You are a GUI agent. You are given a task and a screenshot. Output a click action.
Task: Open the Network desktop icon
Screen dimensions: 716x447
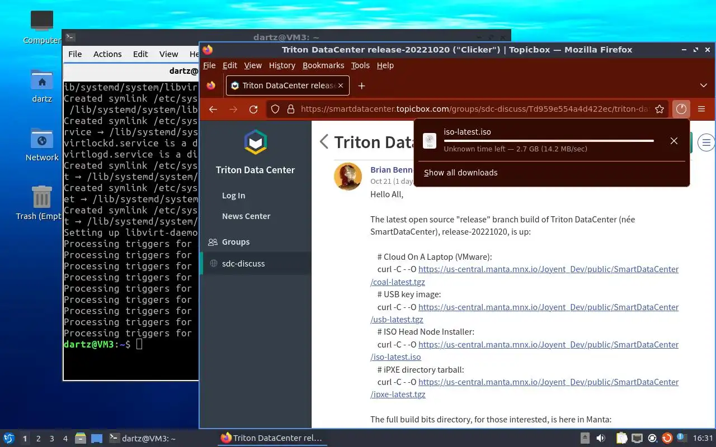[42, 145]
